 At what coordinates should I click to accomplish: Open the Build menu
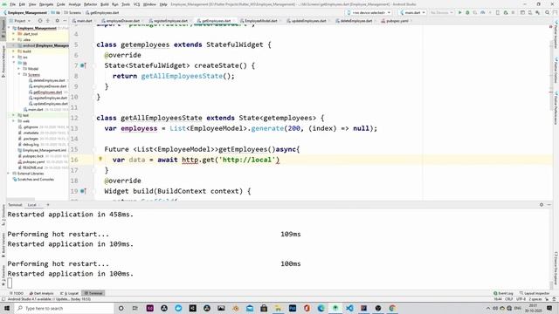[x=105, y=4]
